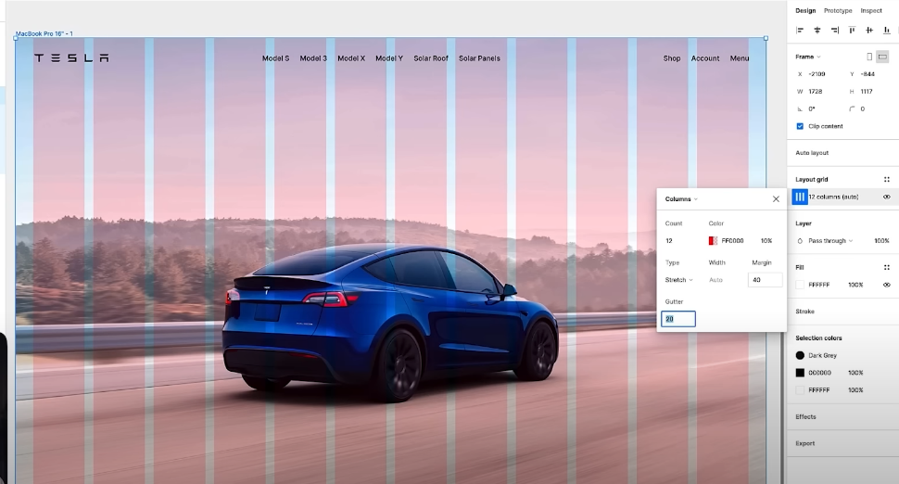The image size is (899, 484).
Task: Click the white FFFFFF fill swatch in Fill
Action: click(800, 285)
